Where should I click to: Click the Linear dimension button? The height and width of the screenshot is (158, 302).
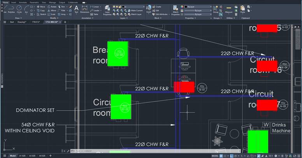(x=95, y=7)
